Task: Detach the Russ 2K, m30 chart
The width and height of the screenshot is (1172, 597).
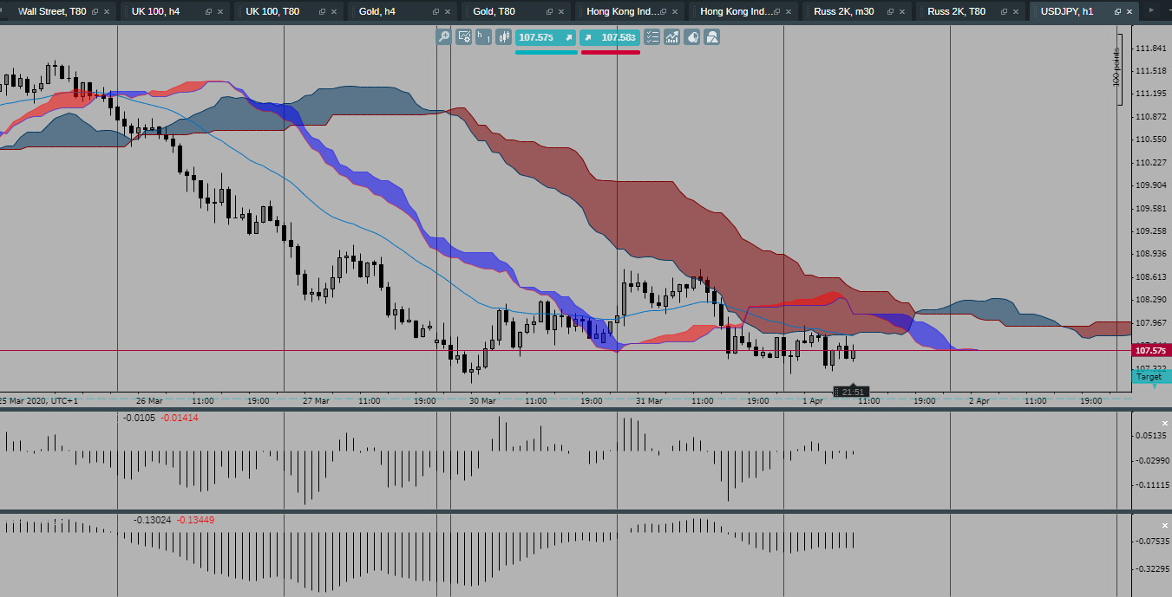Action: click(x=890, y=12)
